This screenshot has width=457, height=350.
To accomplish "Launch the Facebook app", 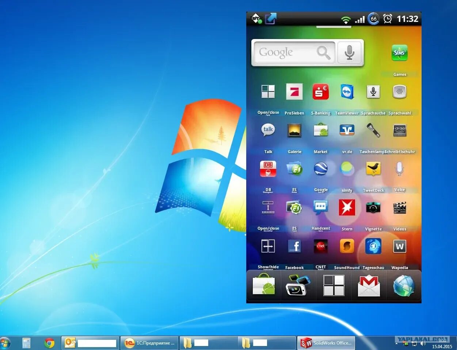I will (294, 246).
